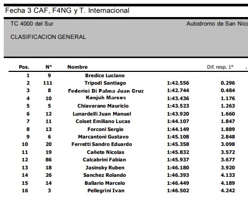The height and width of the screenshot is (204, 248).
Task: Click the 'Dif. resp. 1°' column header
Action: click(220, 67)
